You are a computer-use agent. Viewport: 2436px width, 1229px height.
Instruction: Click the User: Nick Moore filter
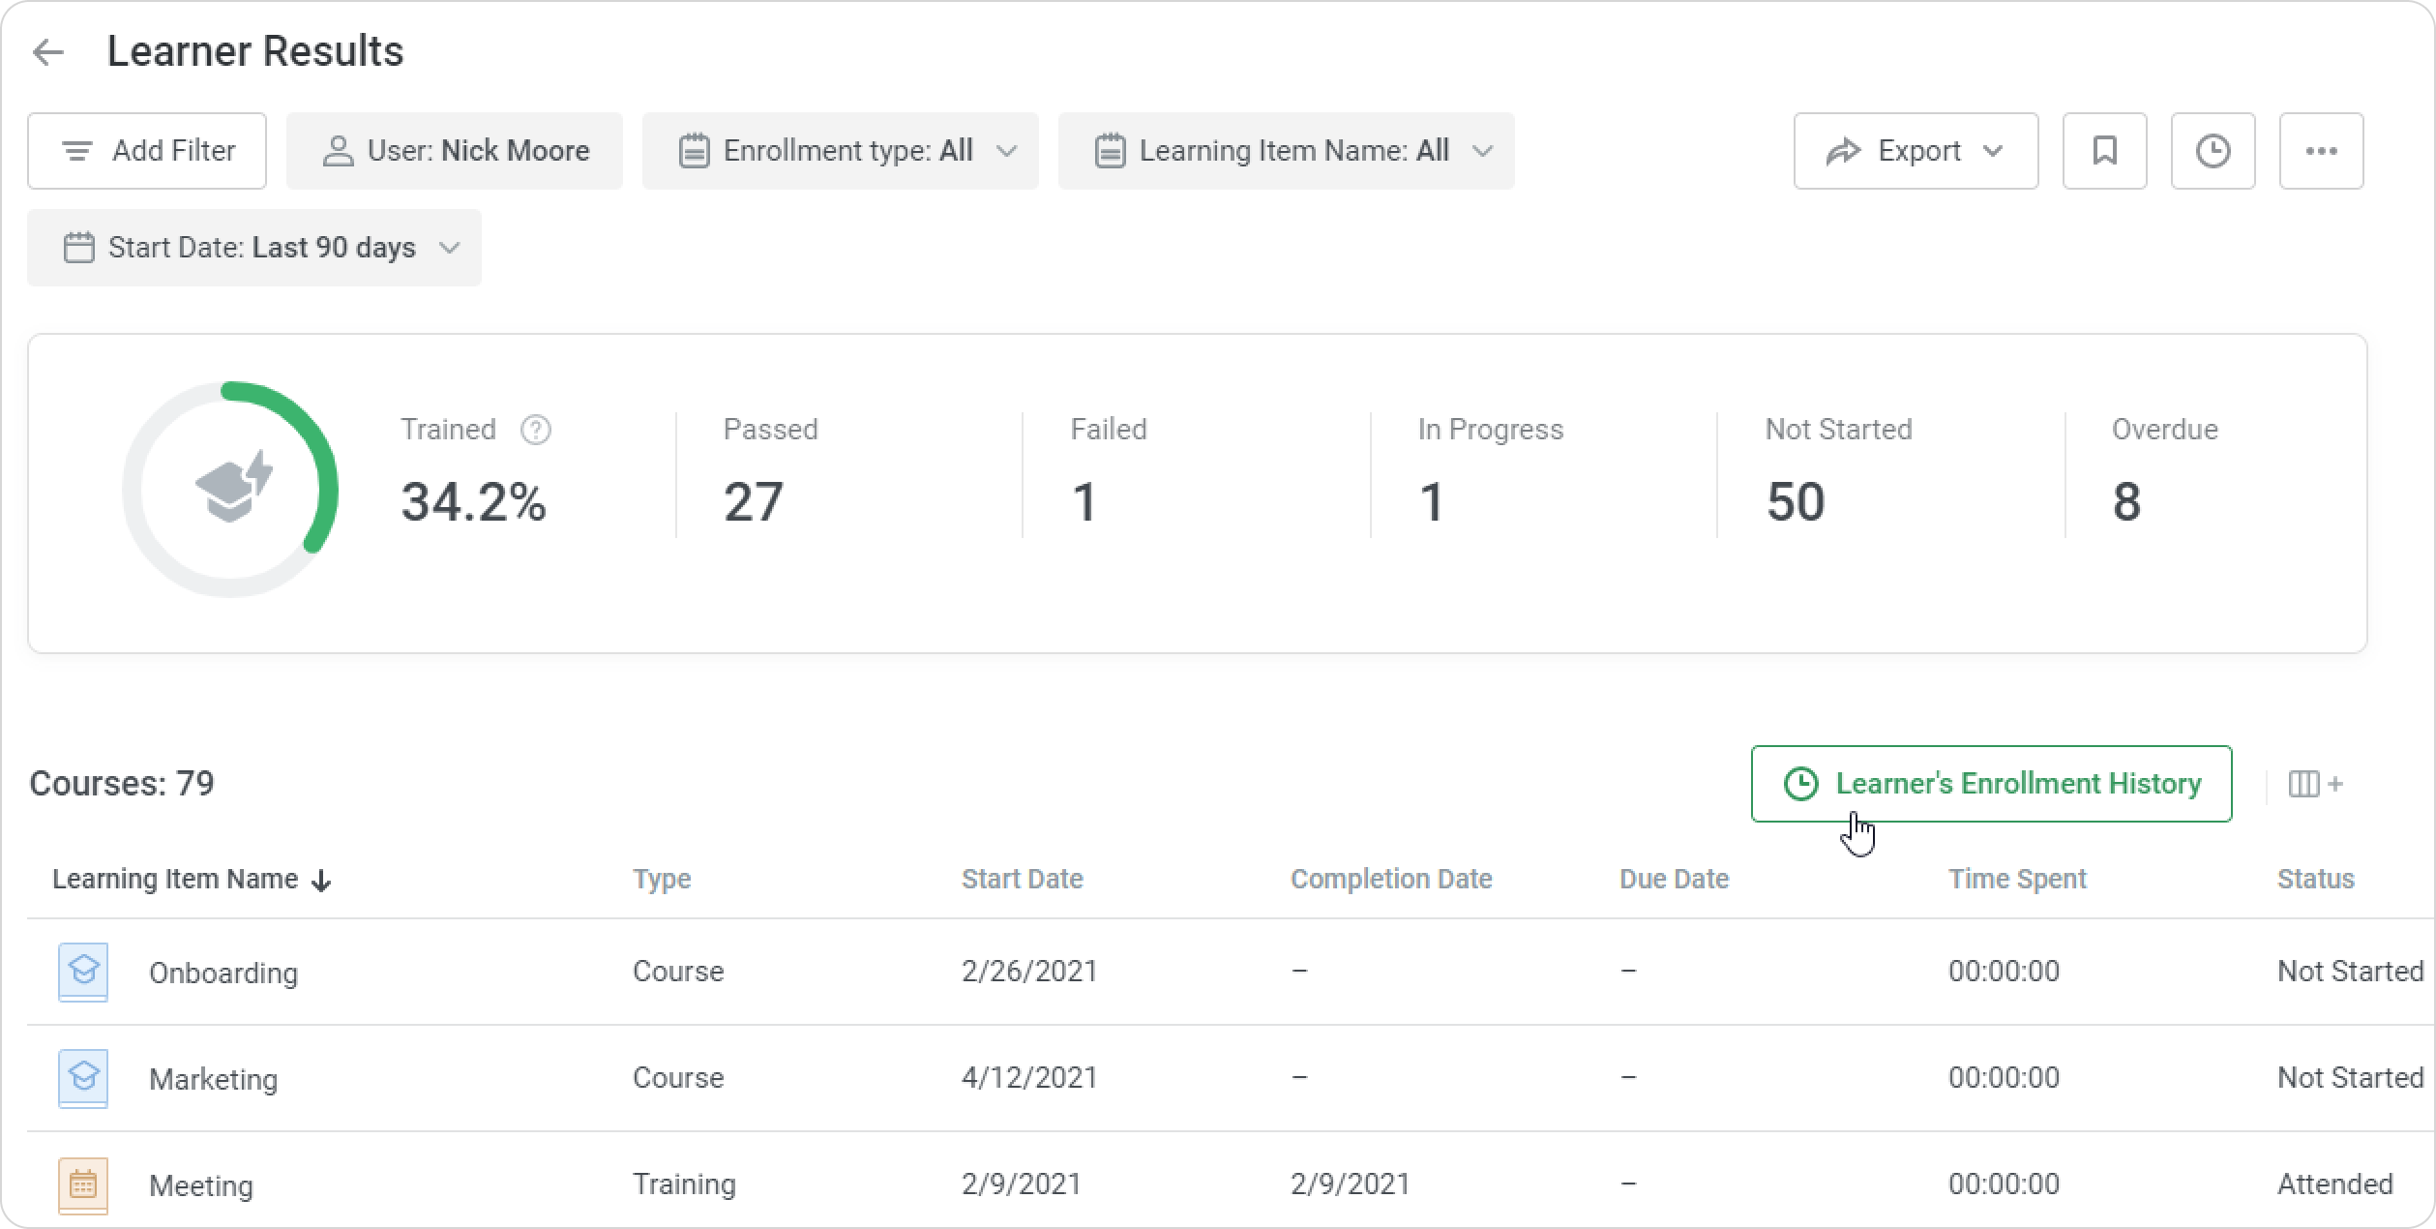coord(455,151)
